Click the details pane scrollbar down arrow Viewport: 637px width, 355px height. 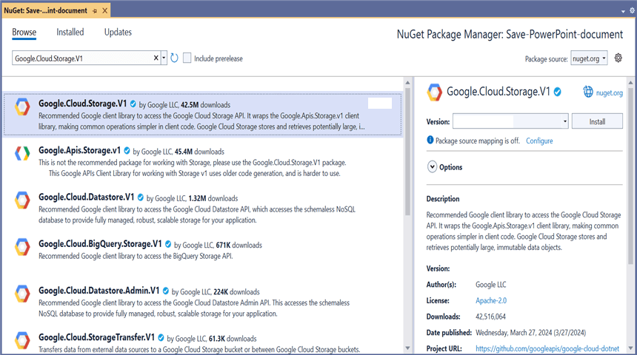pyautogui.click(x=630, y=348)
